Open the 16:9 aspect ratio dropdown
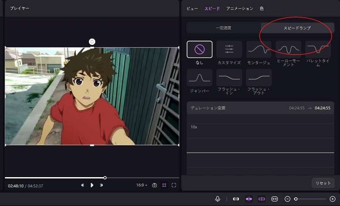 142,185
